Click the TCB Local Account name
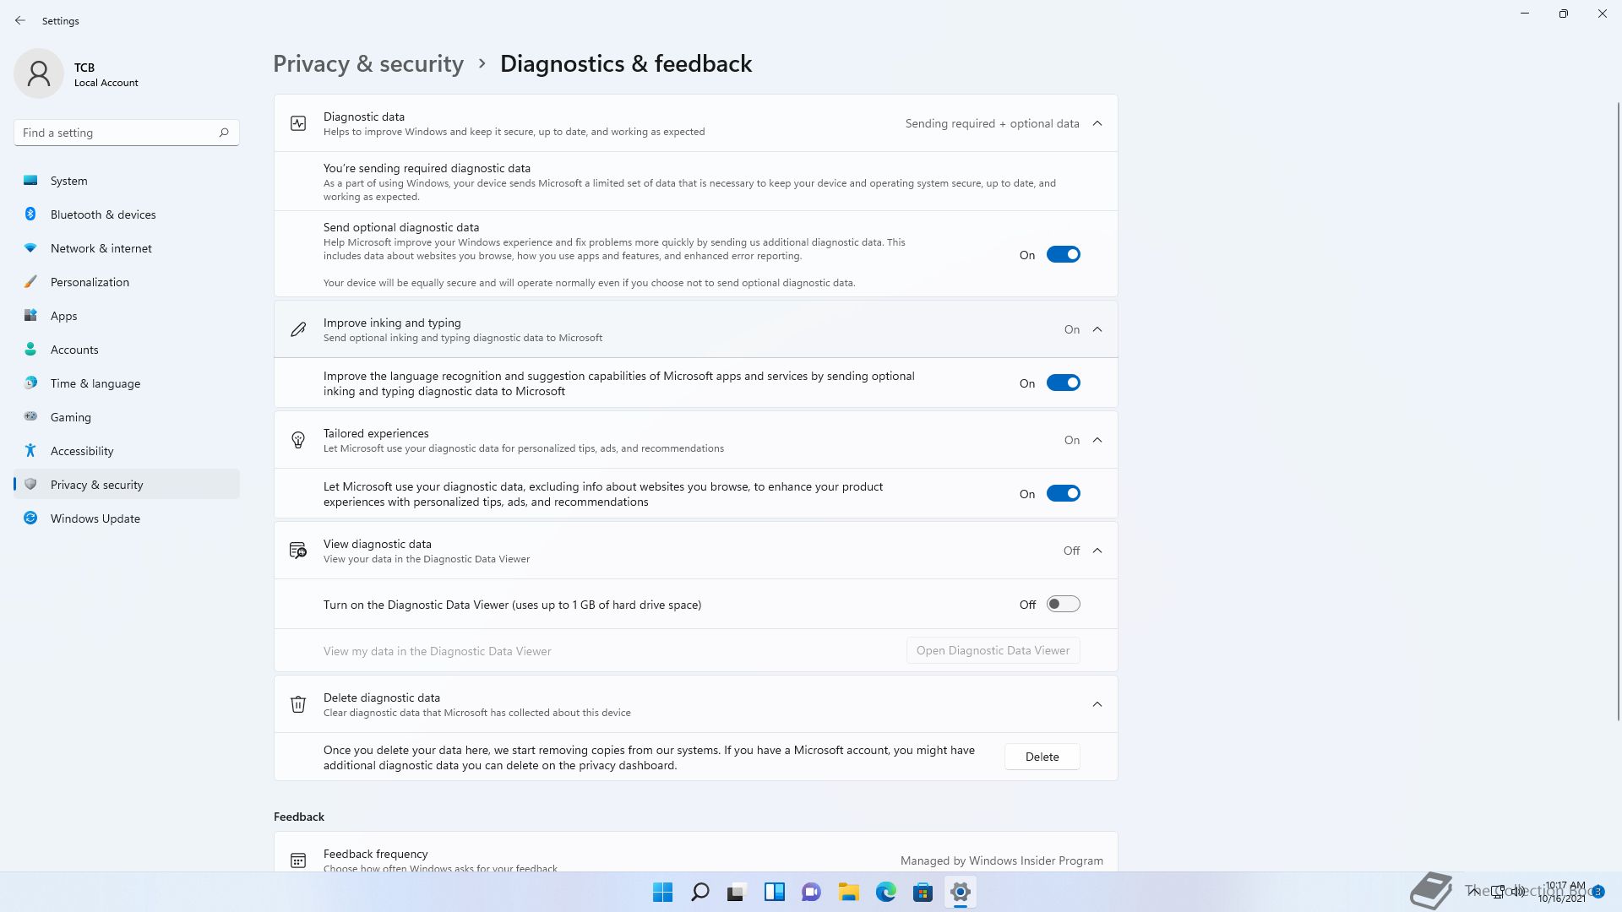This screenshot has height=912, width=1622. click(x=106, y=74)
